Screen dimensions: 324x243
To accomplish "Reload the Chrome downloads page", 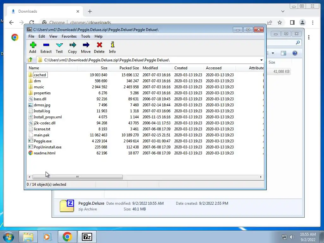I will click(32, 22).
